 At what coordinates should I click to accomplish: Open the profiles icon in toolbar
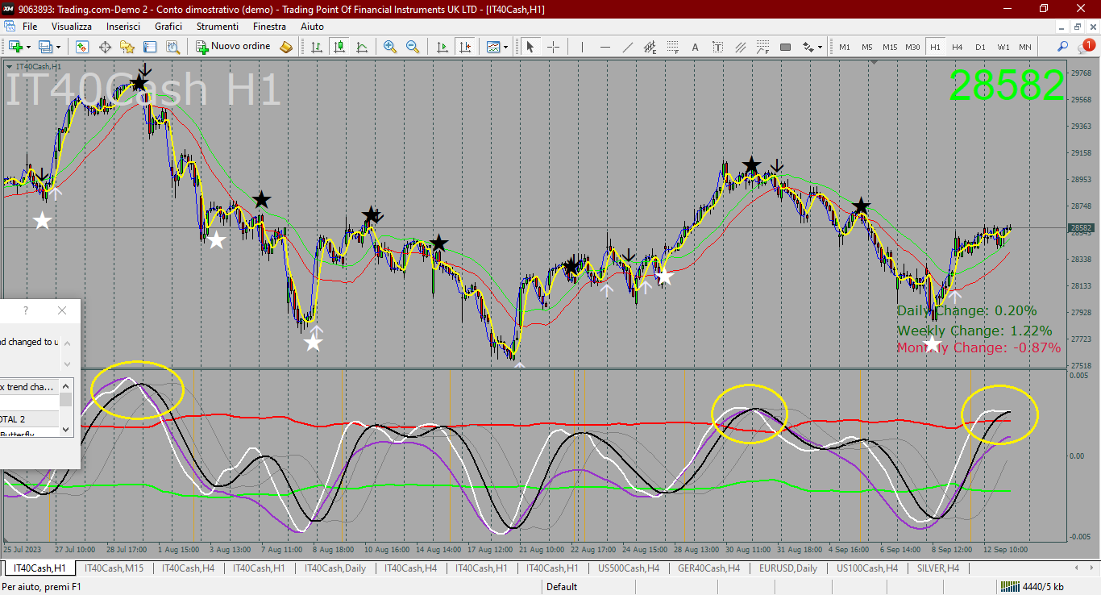click(x=46, y=47)
